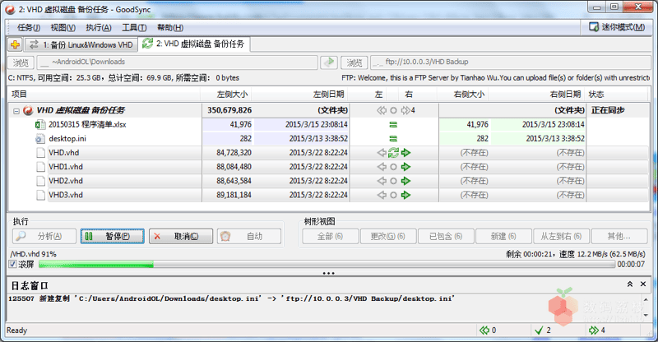Add a new job with plus icon

(x=15, y=44)
